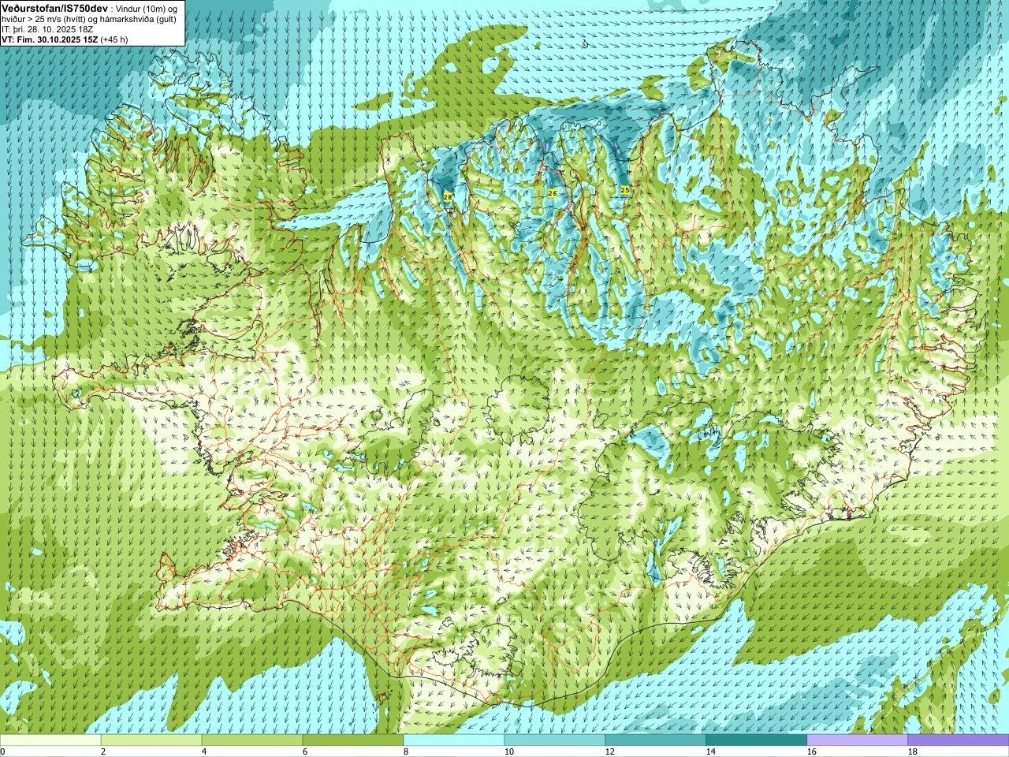
Task: Select the purple legend swatch above 18 m/s
Action: coord(959,740)
